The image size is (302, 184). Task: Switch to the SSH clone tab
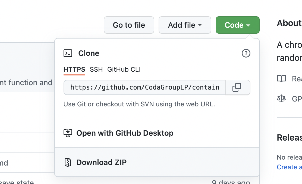96,69
